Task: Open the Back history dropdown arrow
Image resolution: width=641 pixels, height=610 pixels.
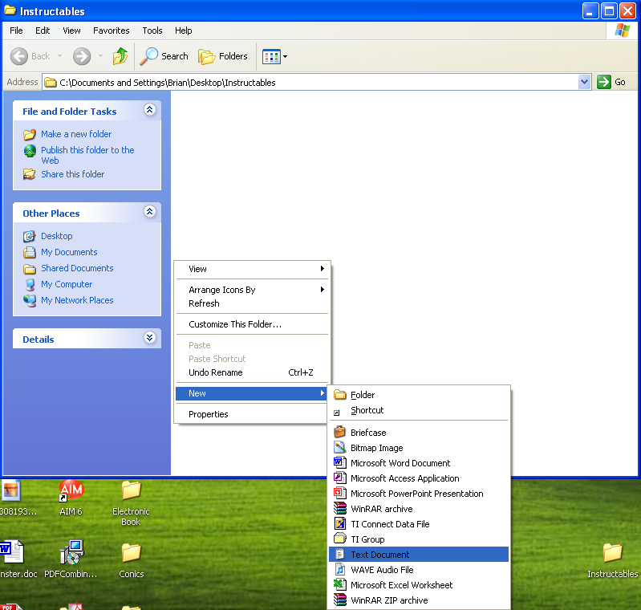Action: coord(59,56)
